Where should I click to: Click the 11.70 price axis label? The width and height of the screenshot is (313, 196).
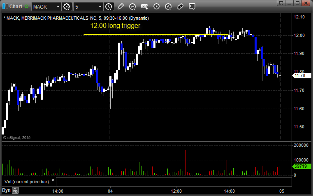coord(299,90)
